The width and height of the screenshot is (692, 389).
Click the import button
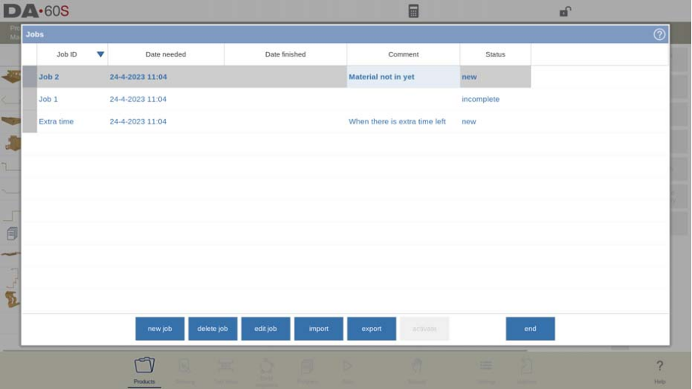coord(318,329)
